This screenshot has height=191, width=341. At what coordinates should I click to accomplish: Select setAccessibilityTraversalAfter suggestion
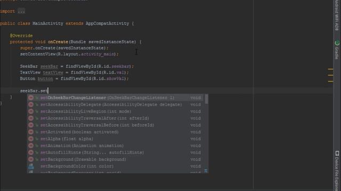point(115,118)
